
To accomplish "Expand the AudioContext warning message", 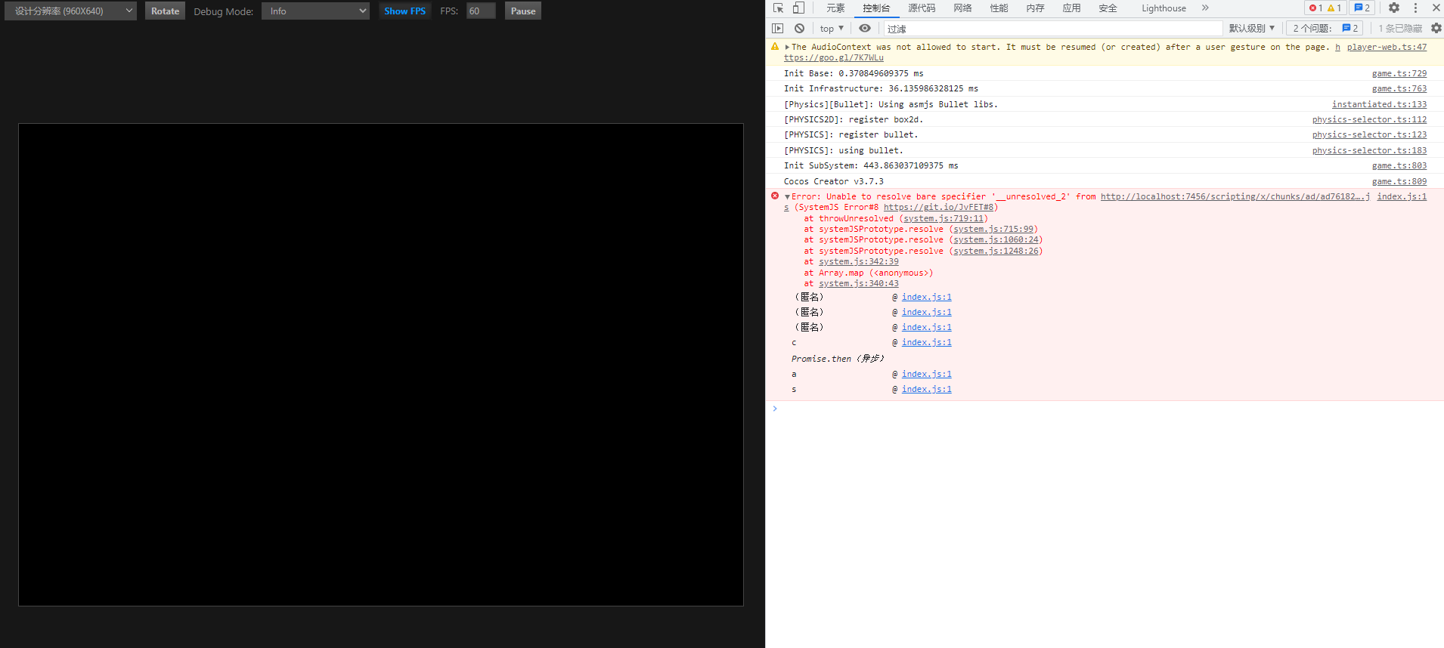I will click(x=787, y=47).
